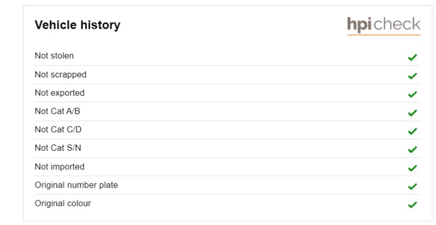This screenshot has height=225, width=436.
Task: Click the green checkmark beside Not scrapped
Action: (412, 76)
